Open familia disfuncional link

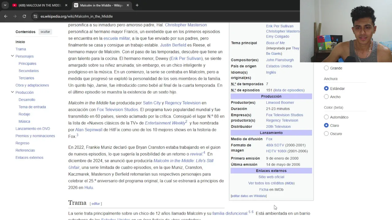tap(230, 214)
